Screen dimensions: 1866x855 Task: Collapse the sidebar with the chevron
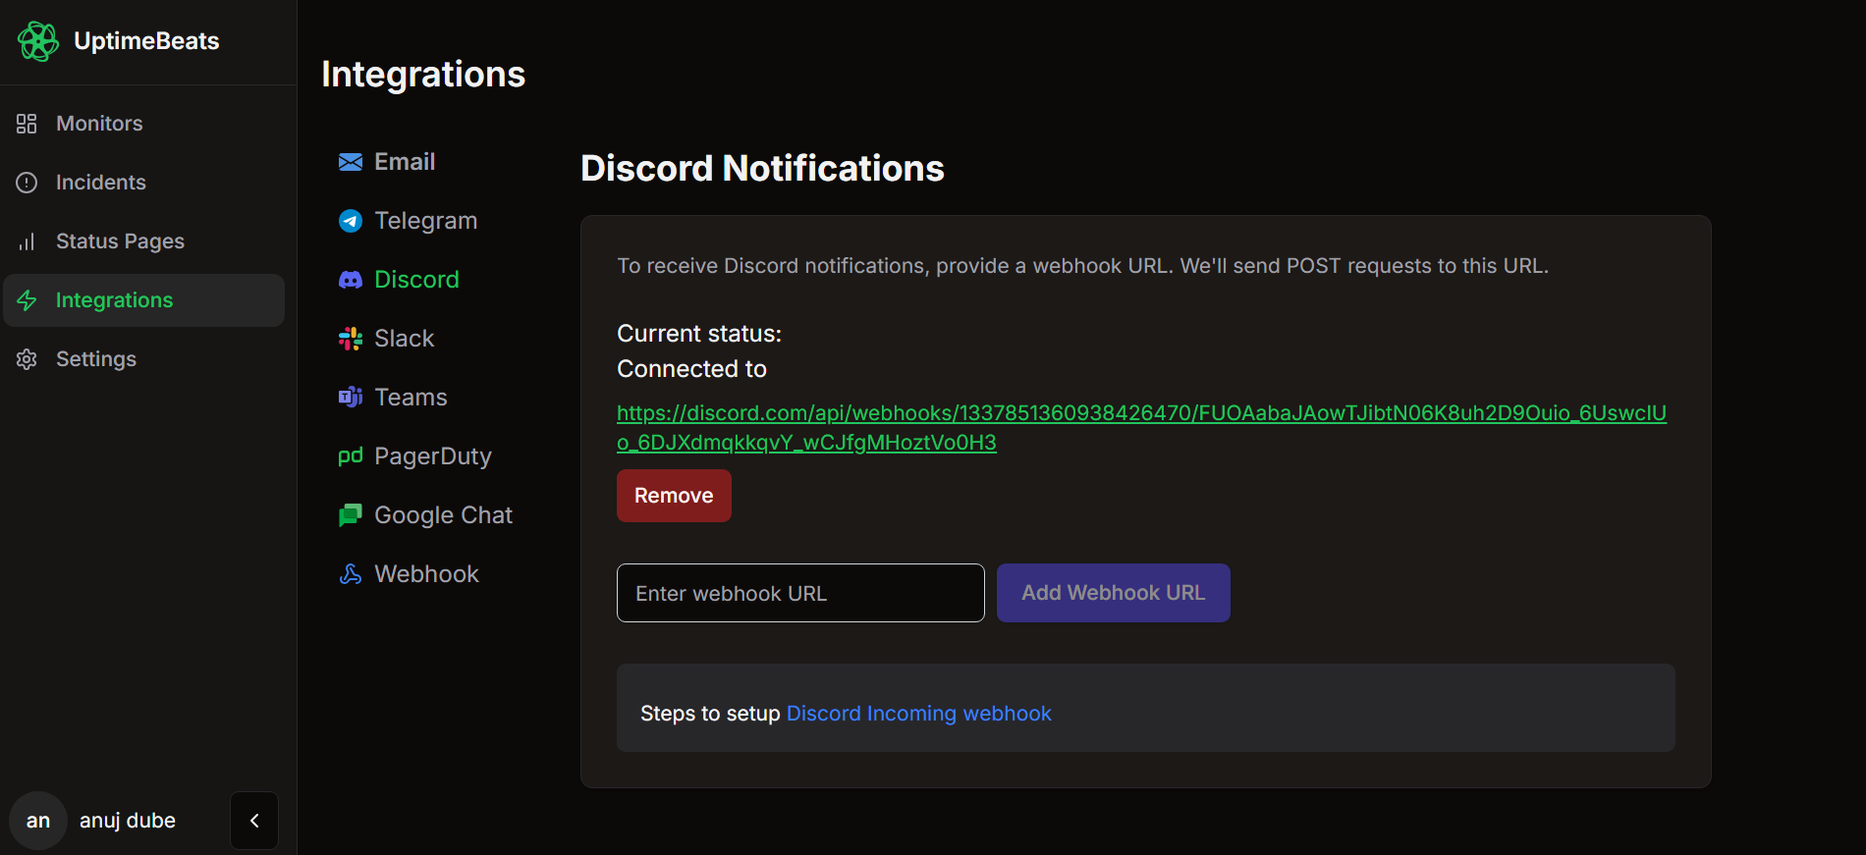click(x=254, y=821)
